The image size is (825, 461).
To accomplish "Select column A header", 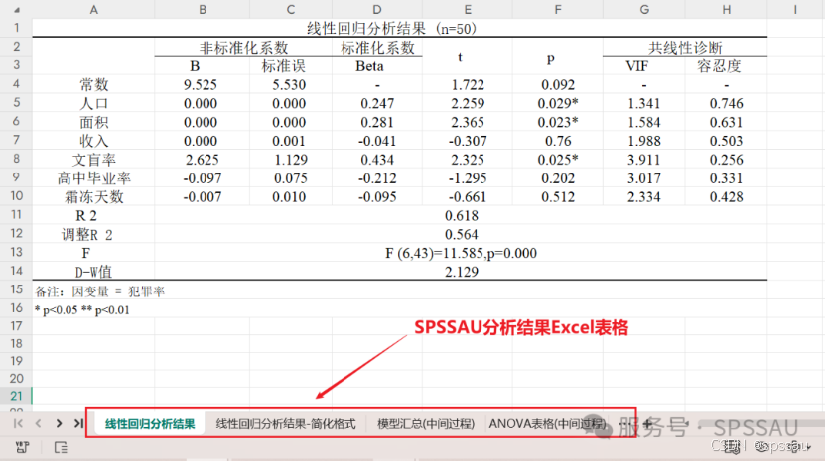I will [x=93, y=10].
